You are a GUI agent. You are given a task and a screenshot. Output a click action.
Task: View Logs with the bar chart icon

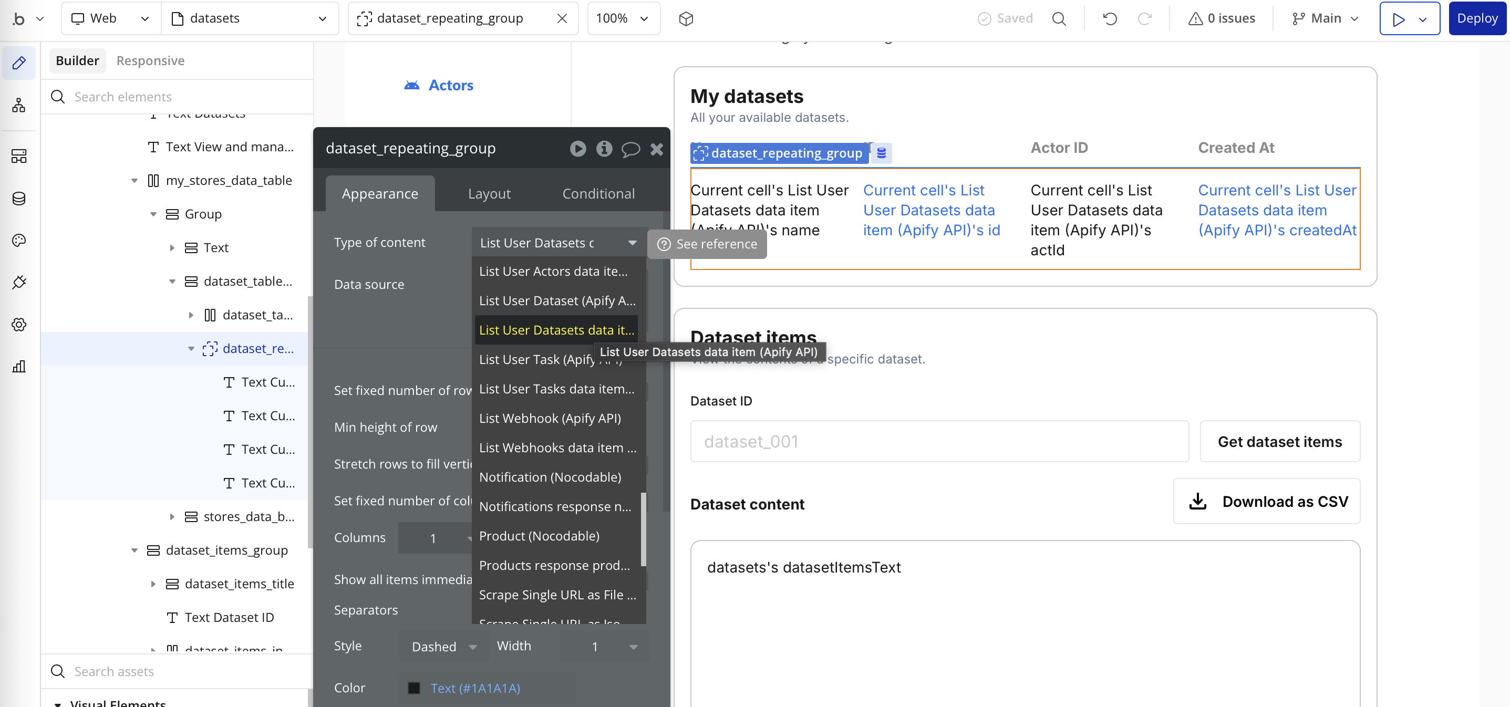pyautogui.click(x=18, y=367)
